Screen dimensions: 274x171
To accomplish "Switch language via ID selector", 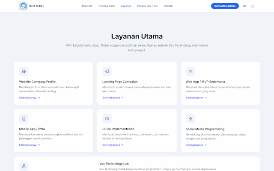I will (x=244, y=6).
